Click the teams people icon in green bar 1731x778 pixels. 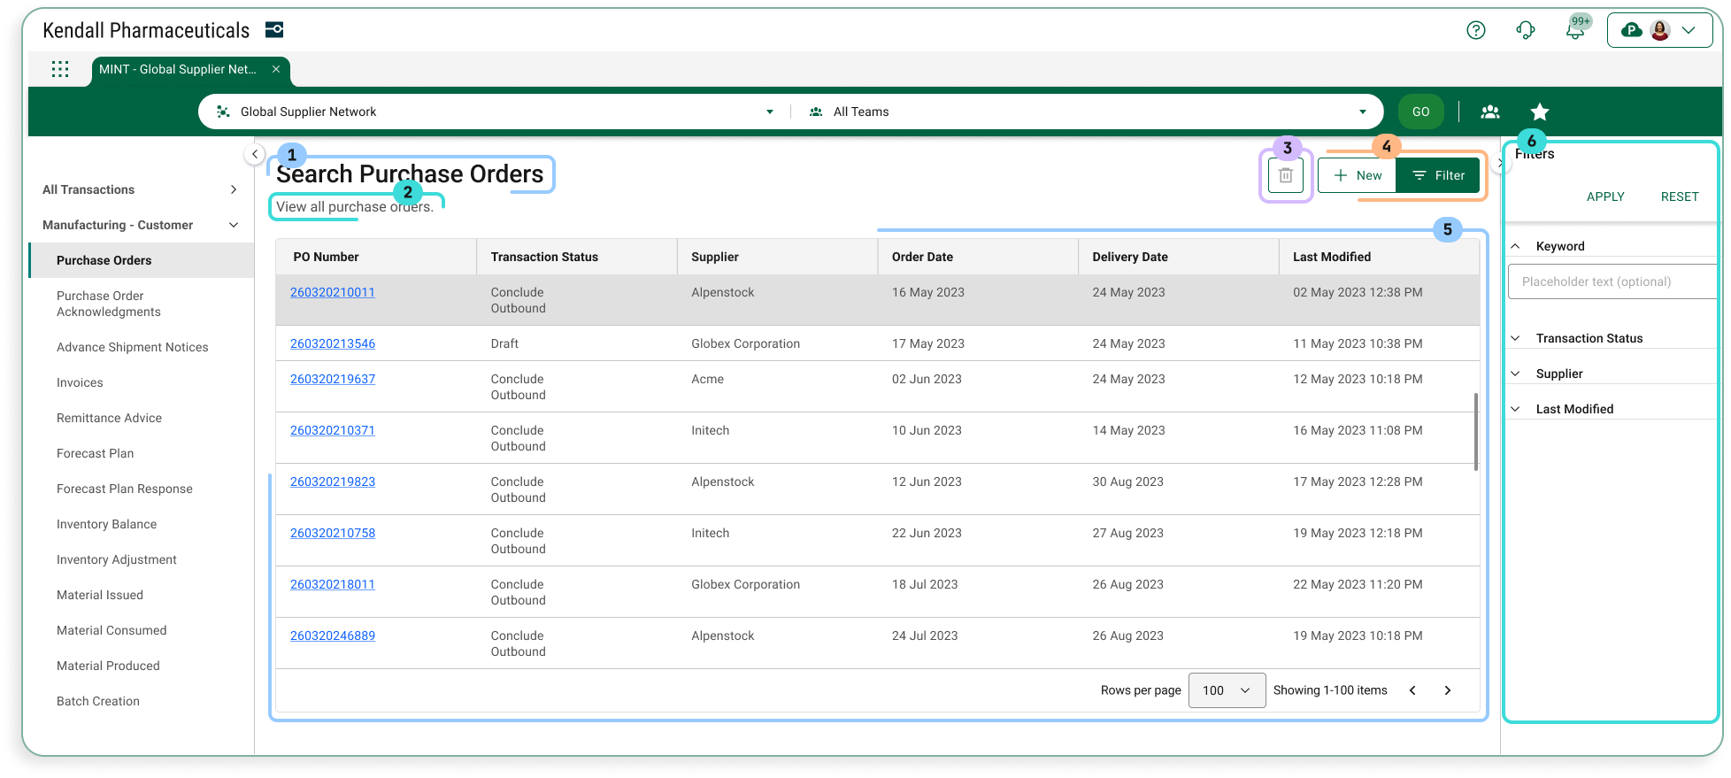click(1490, 112)
